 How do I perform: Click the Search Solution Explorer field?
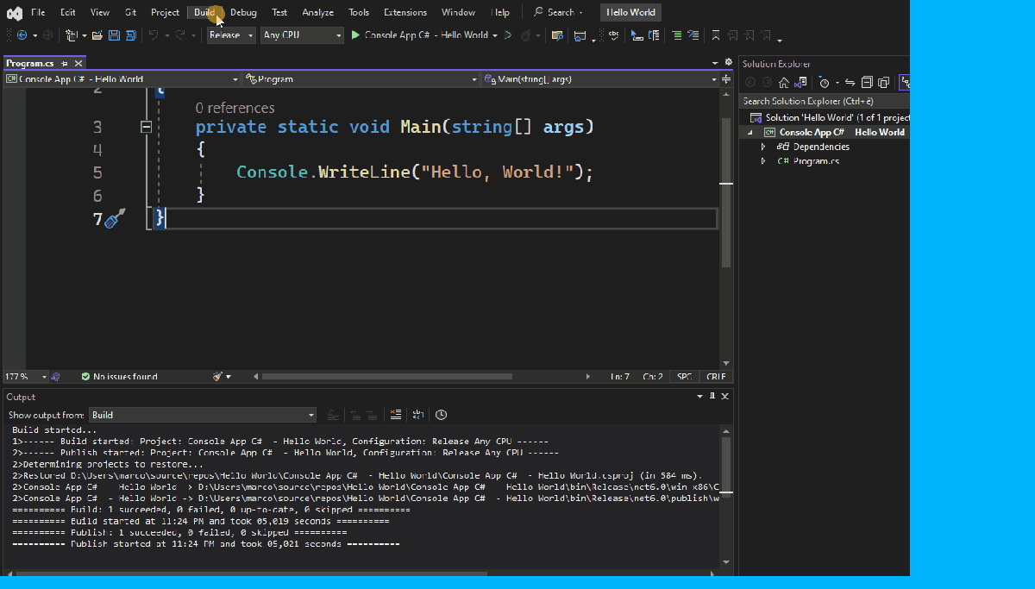click(825, 101)
